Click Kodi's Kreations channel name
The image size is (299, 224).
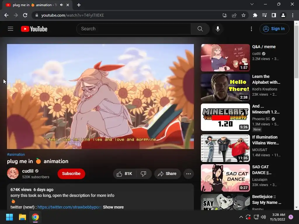click(x=265, y=89)
